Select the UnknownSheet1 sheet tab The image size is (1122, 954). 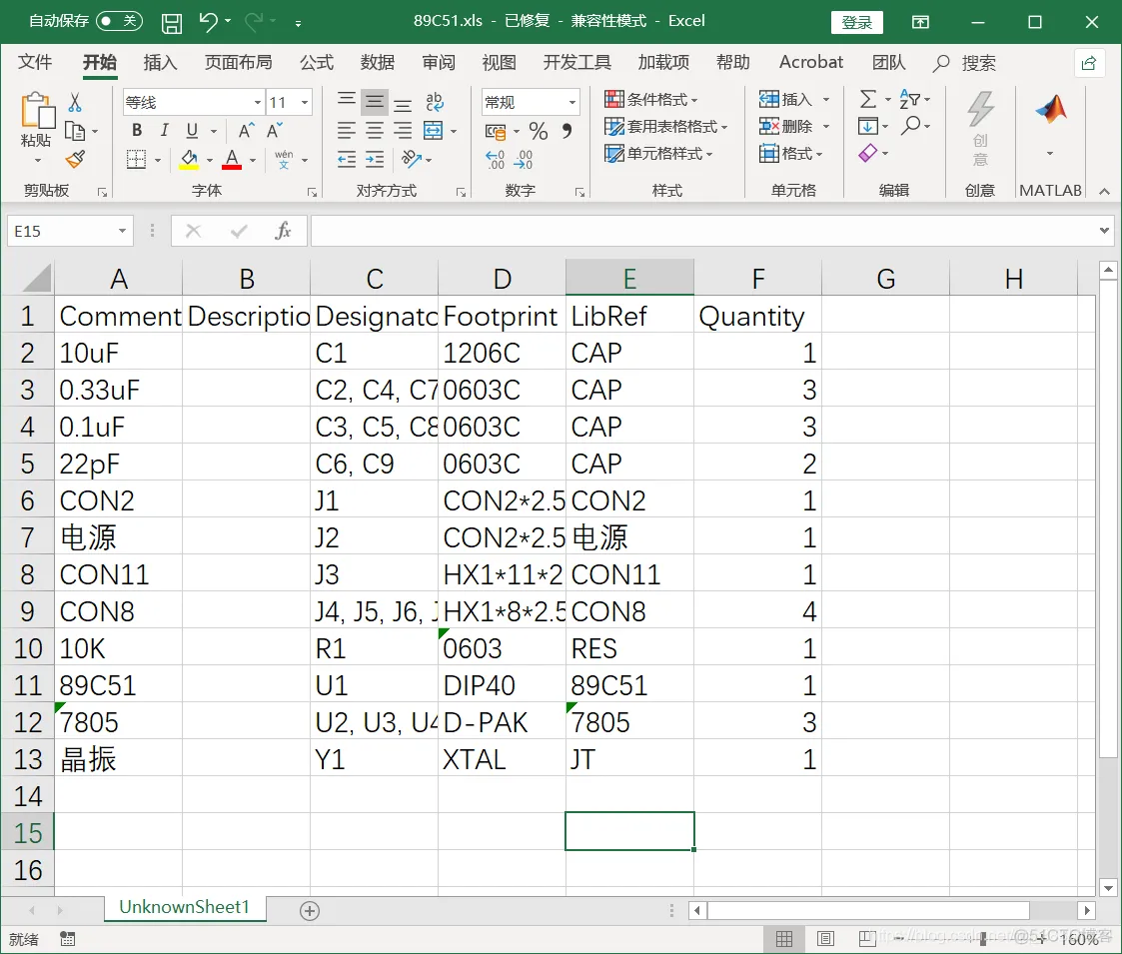185,907
